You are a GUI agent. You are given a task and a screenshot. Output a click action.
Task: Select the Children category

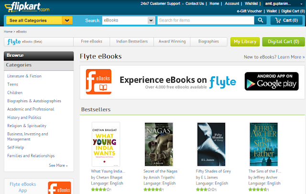[x=15, y=93]
